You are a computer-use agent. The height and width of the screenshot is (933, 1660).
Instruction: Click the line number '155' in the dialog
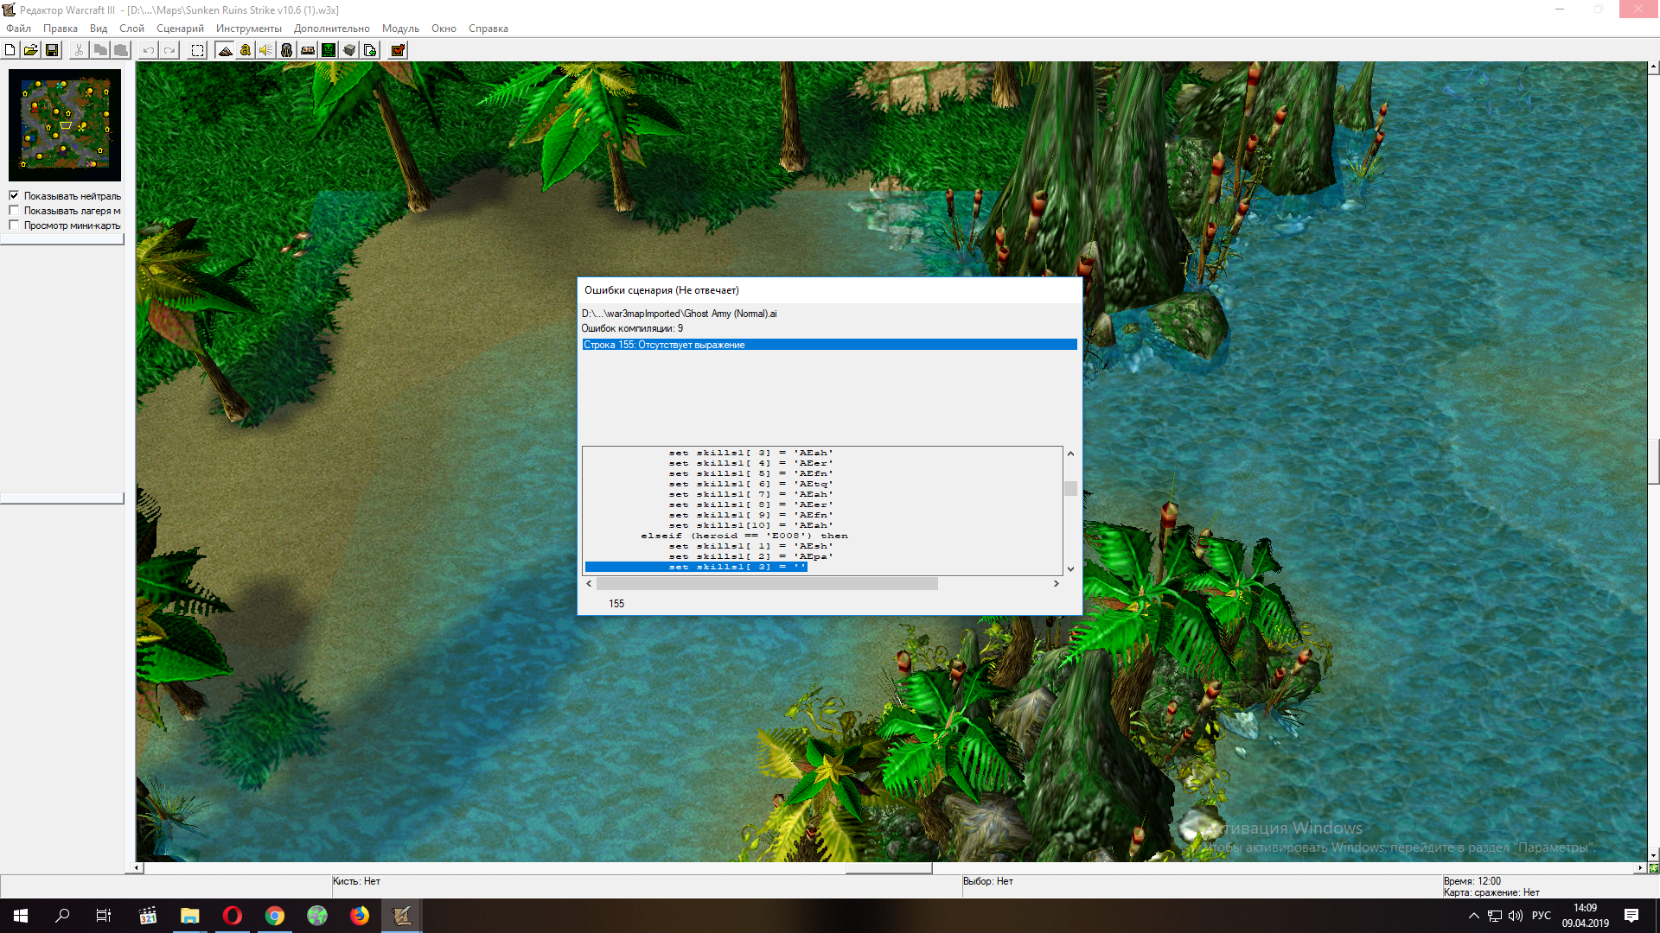tap(616, 604)
